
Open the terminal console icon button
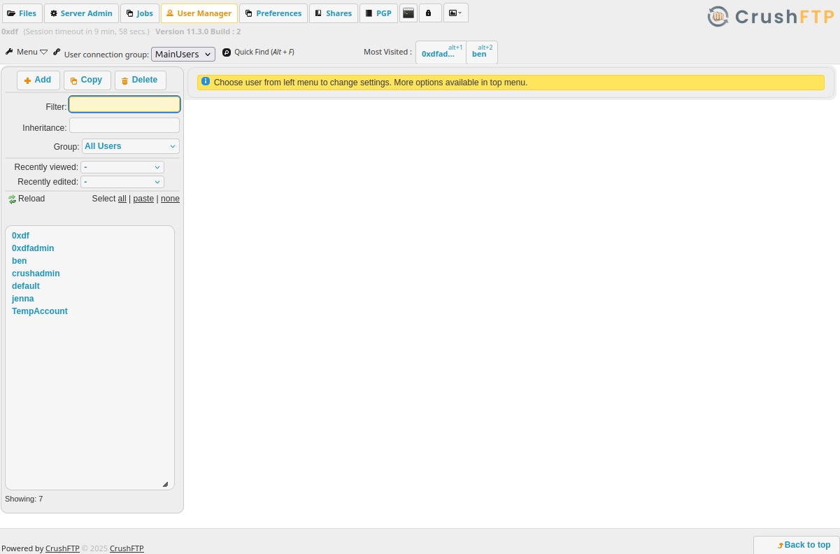point(408,13)
